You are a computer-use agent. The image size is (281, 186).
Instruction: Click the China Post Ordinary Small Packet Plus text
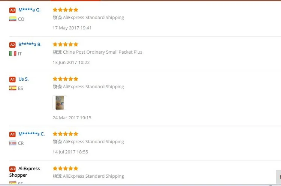pos(103,52)
